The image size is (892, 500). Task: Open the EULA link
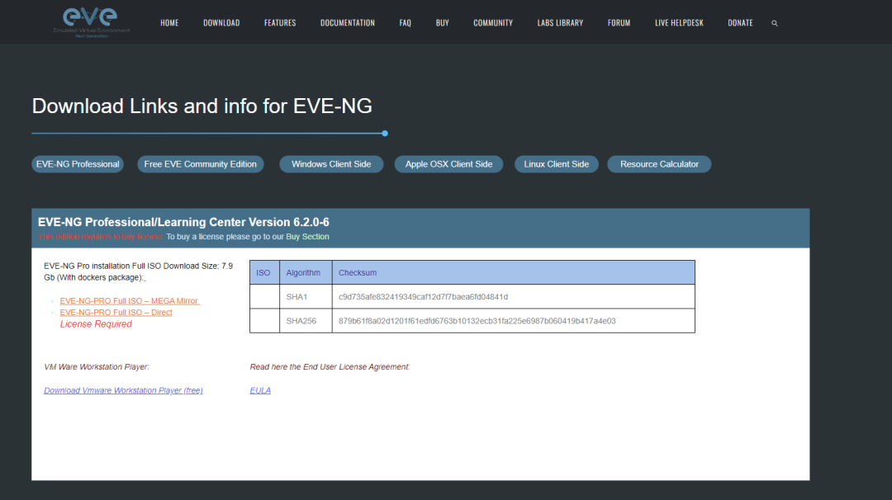260,390
